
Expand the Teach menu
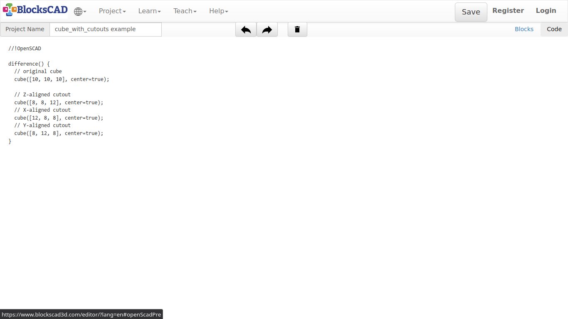tap(185, 11)
